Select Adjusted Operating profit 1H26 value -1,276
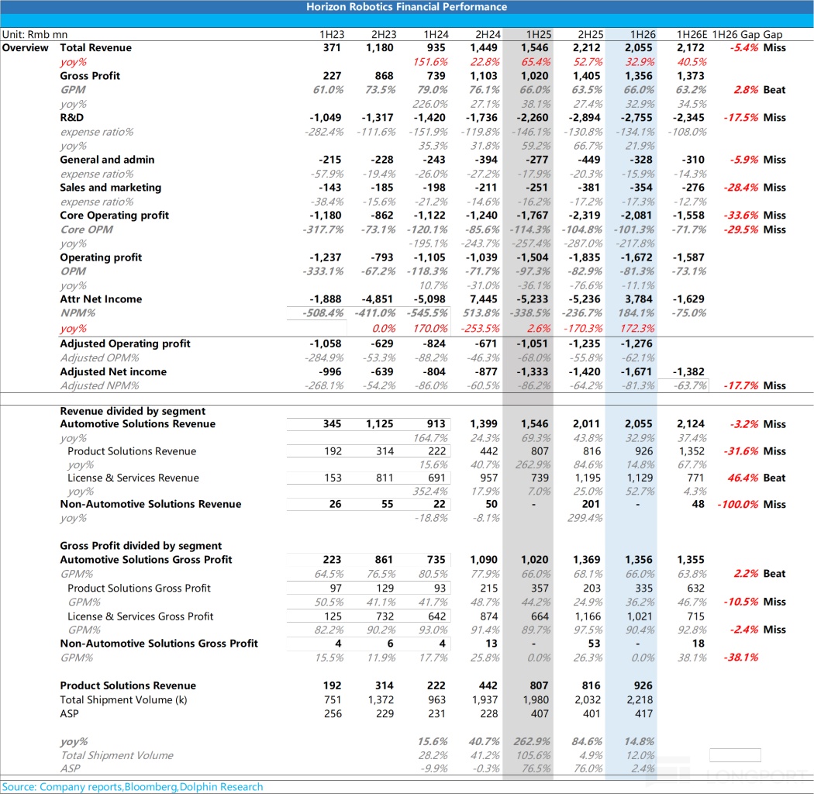Image resolution: width=814 pixels, height=794 pixels. click(636, 343)
